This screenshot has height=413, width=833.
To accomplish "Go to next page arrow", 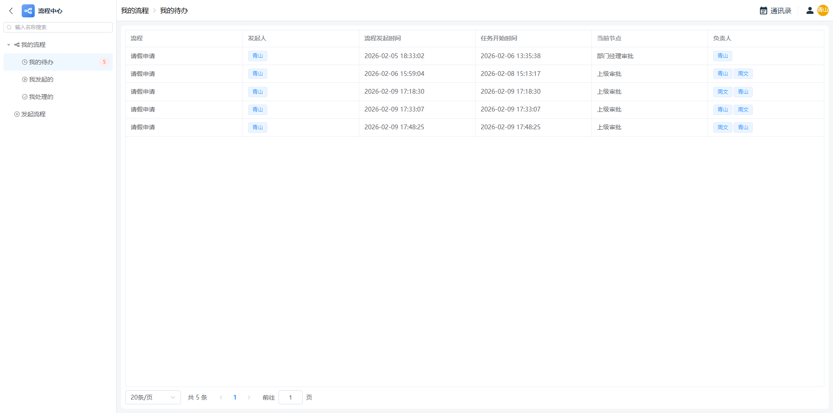I will pos(249,397).
